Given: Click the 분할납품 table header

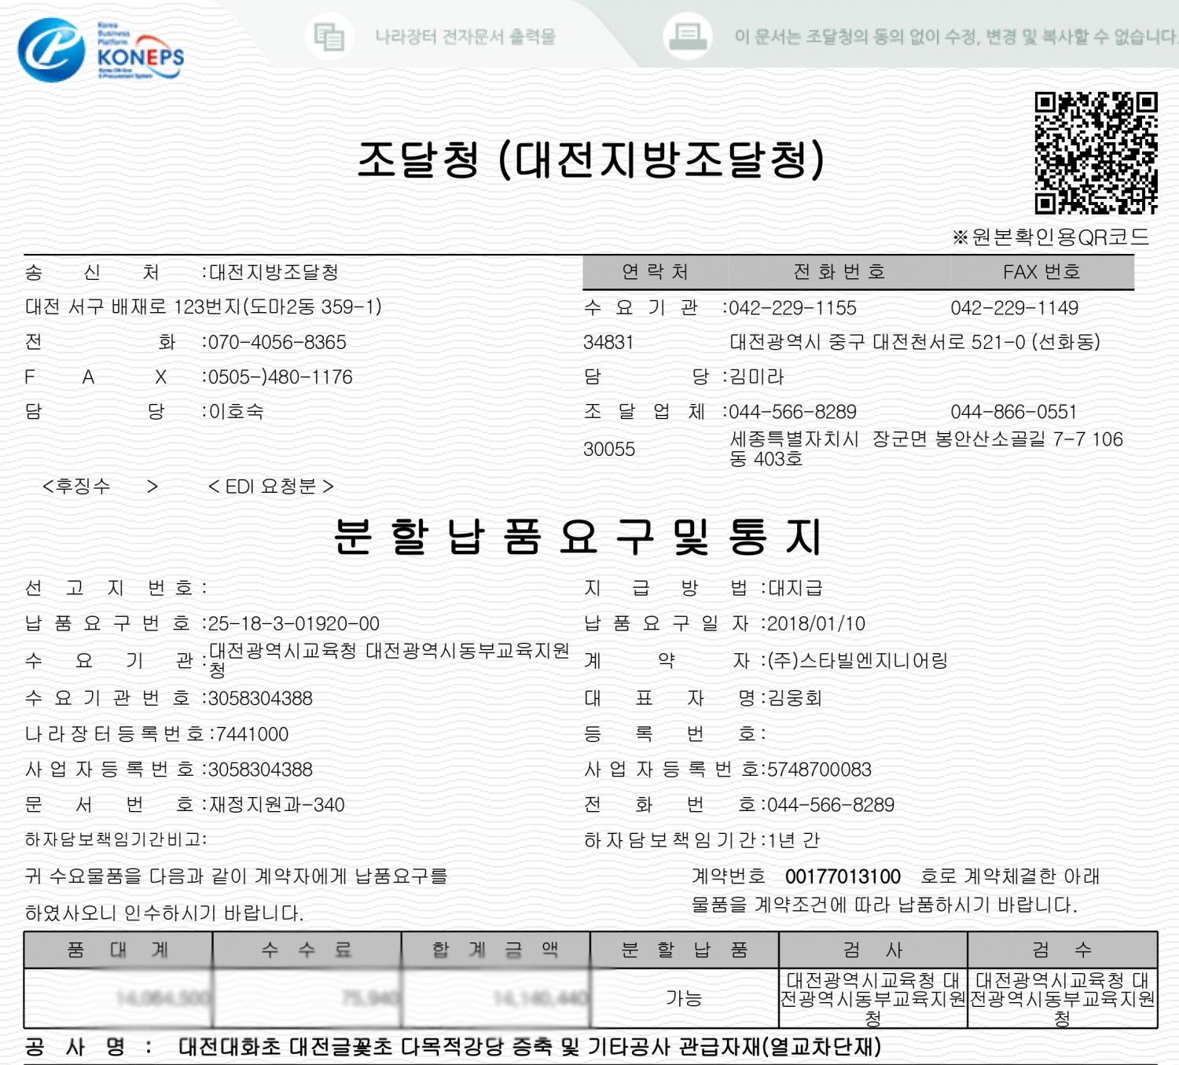Looking at the screenshot, I should coord(684,950).
